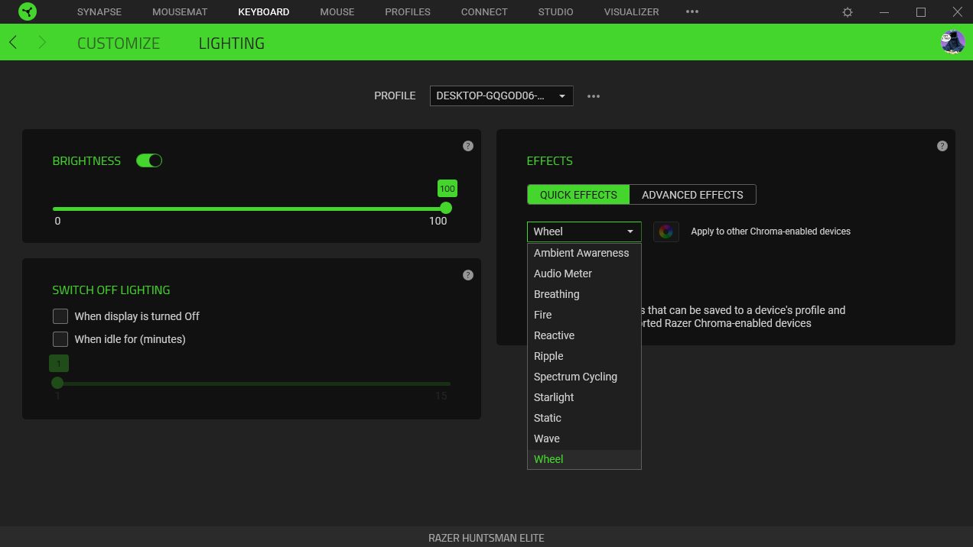Open the Effects panel help icon

click(942, 146)
